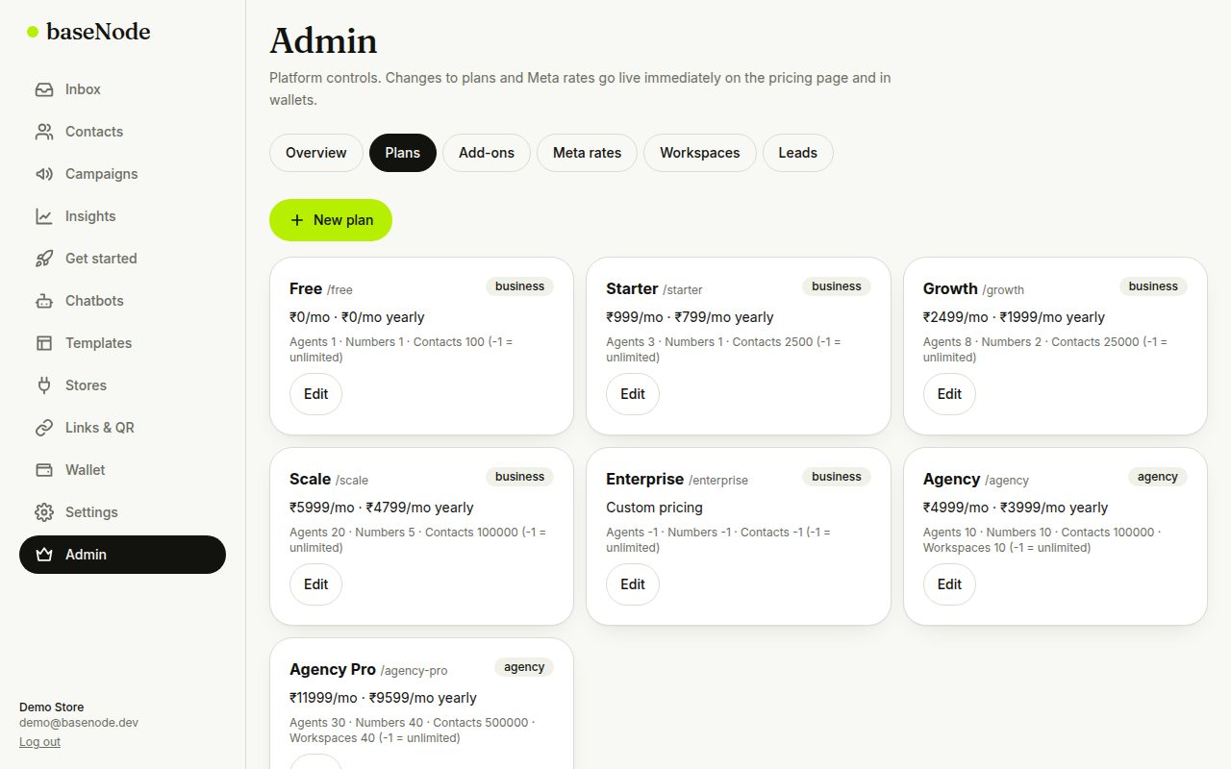
Task: Click the agency badge on Agency card
Action: click(x=1158, y=477)
